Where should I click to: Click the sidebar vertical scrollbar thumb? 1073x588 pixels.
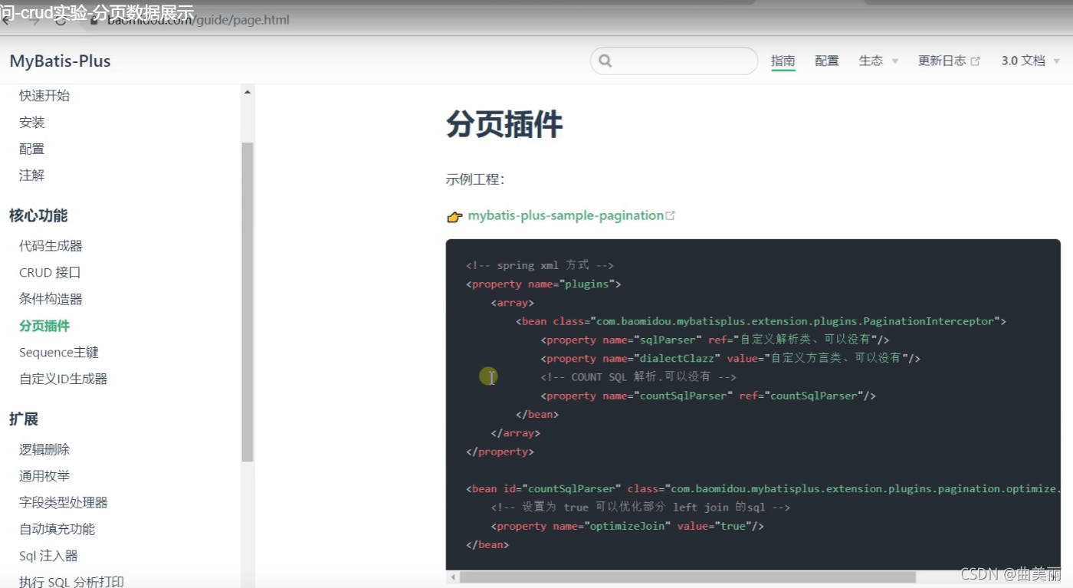[248, 301]
